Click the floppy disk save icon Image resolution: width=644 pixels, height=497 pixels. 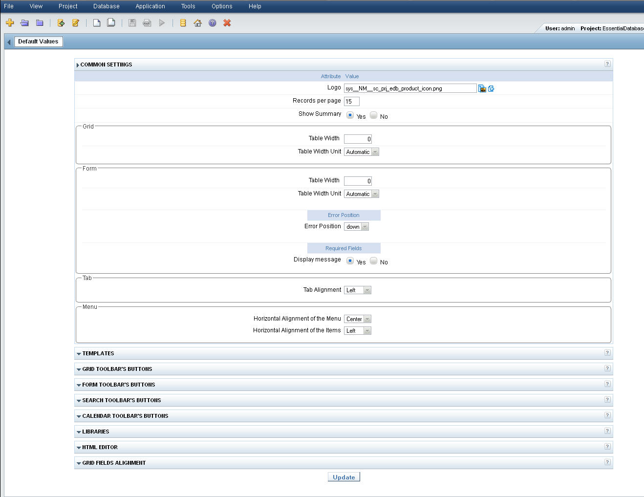pos(132,23)
